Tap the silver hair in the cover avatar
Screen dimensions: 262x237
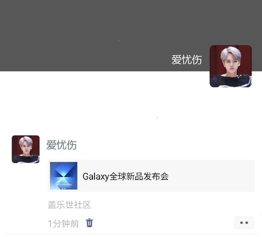tap(231, 52)
